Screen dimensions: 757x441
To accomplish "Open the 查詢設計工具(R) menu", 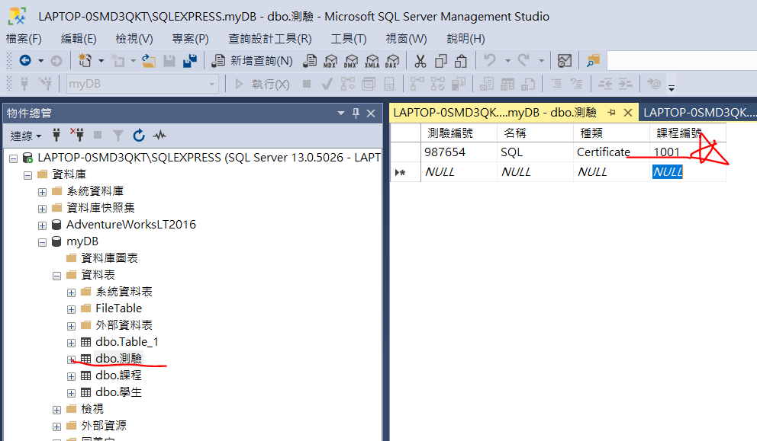I will click(x=270, y=39).
